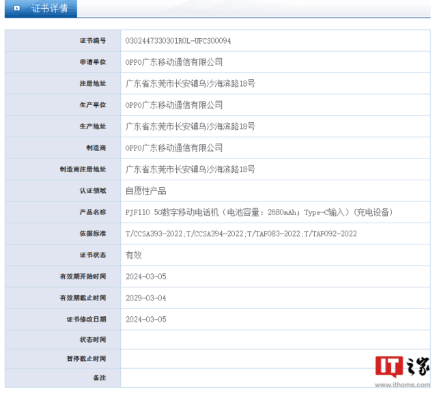Click certificate number 0302447330301R0L-UFCS00094
This screenshot has height=394, width=437.
pyautogui.click(x=178, y=41)
